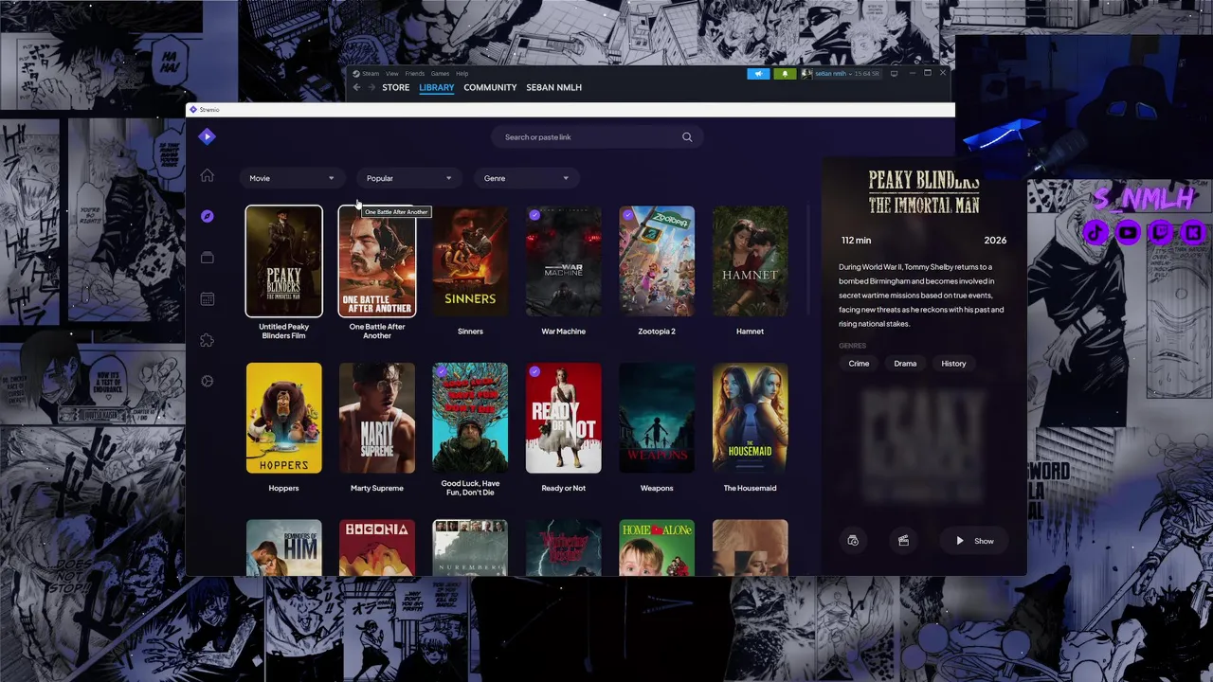Open the Genre filter dropdown
The width and height of the screenshot is (1213, 682).
(526, 178)
